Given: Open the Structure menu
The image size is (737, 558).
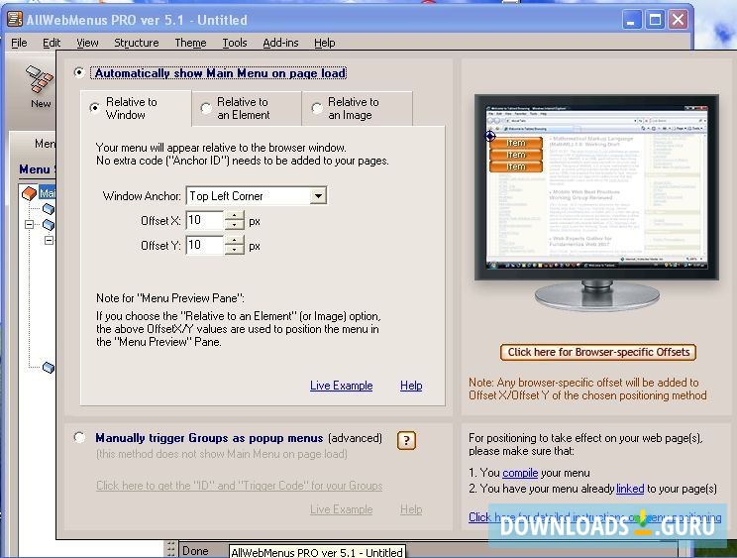Looking at the screenshot, I should click(137, 43).
